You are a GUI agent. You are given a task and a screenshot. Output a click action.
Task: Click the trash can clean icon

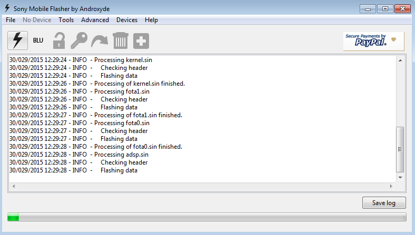point(121,40)
